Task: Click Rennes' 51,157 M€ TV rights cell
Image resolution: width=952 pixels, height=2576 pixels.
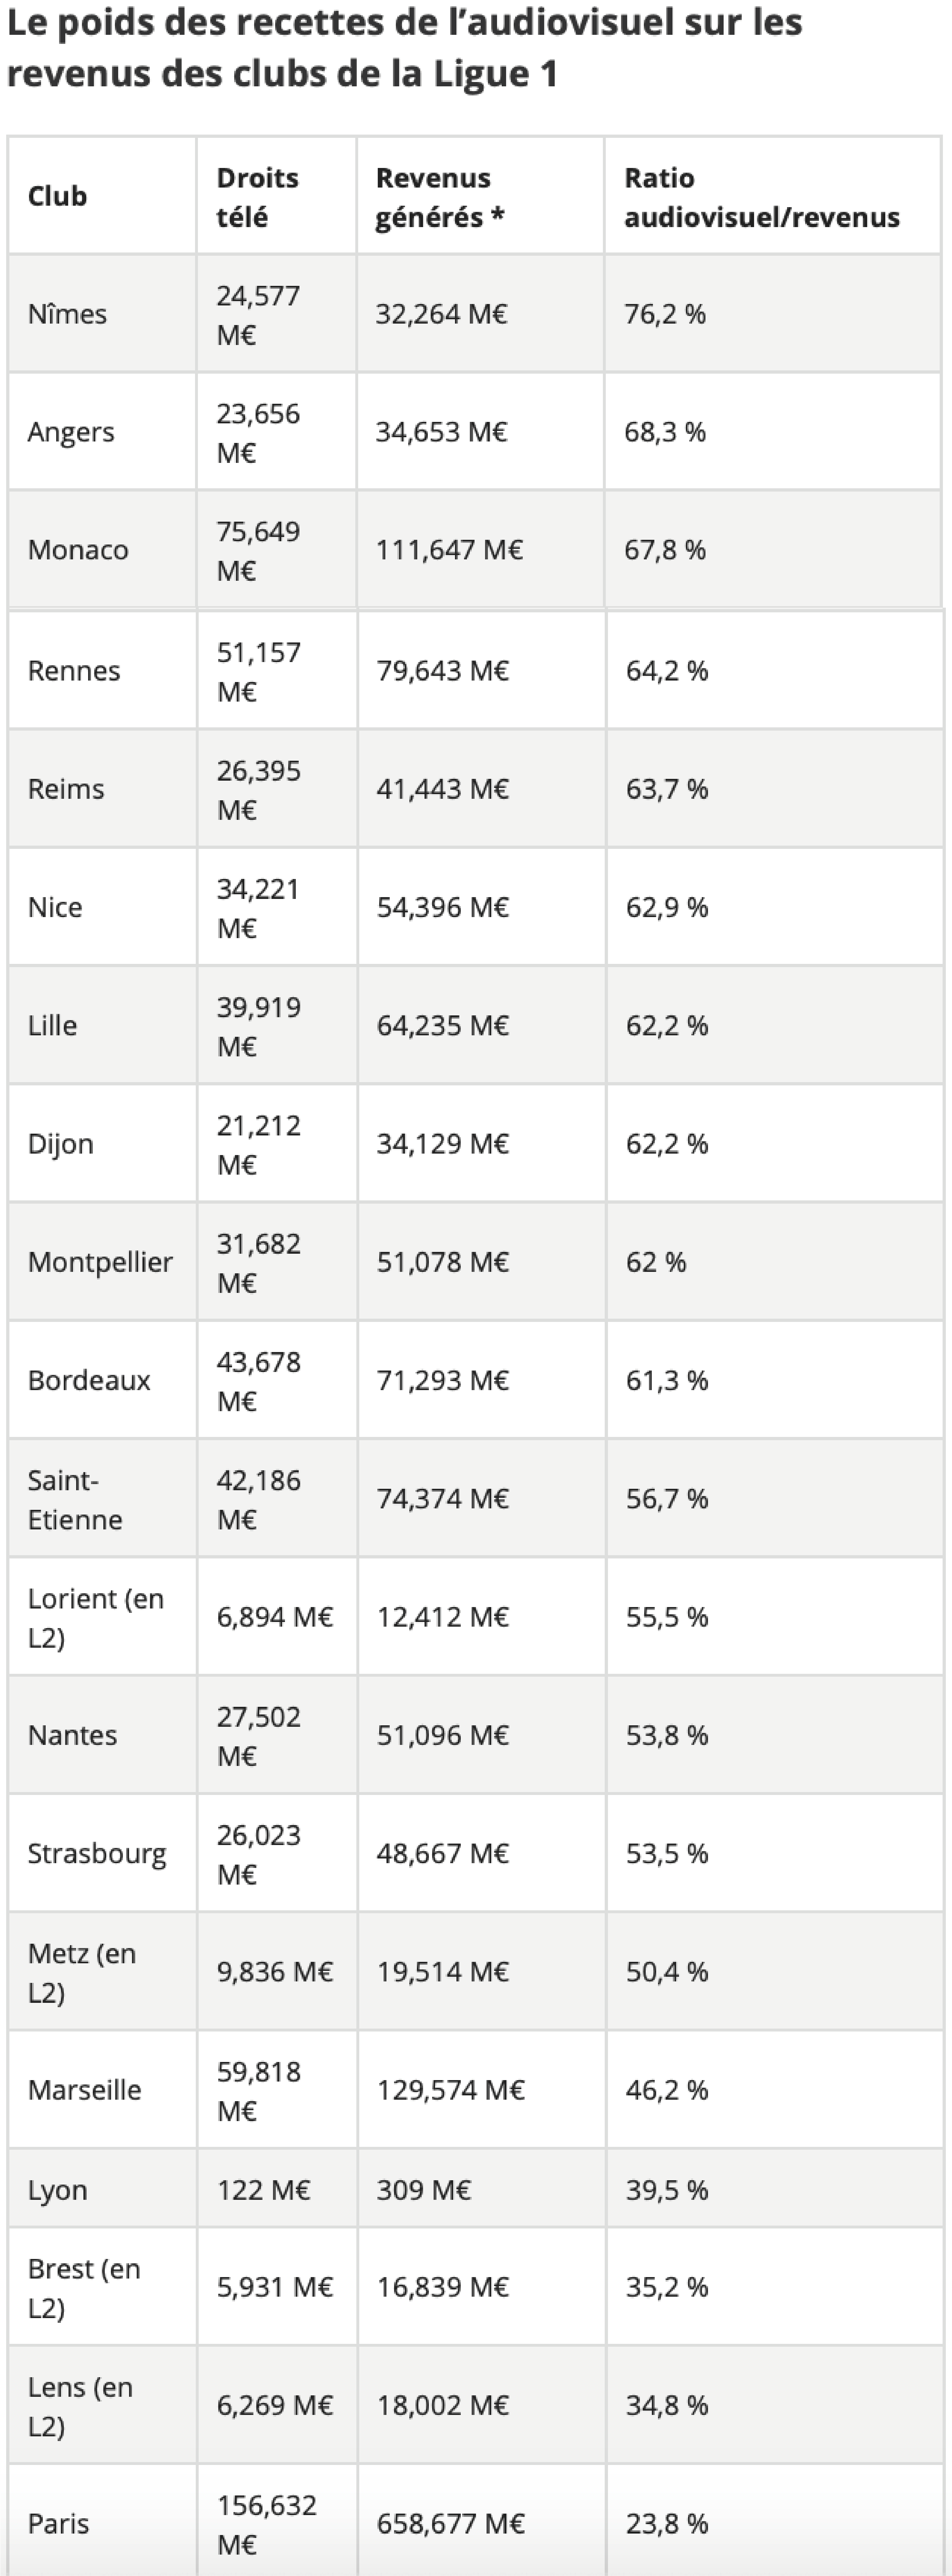Action: pyautogui.click(x=259, y=672)
